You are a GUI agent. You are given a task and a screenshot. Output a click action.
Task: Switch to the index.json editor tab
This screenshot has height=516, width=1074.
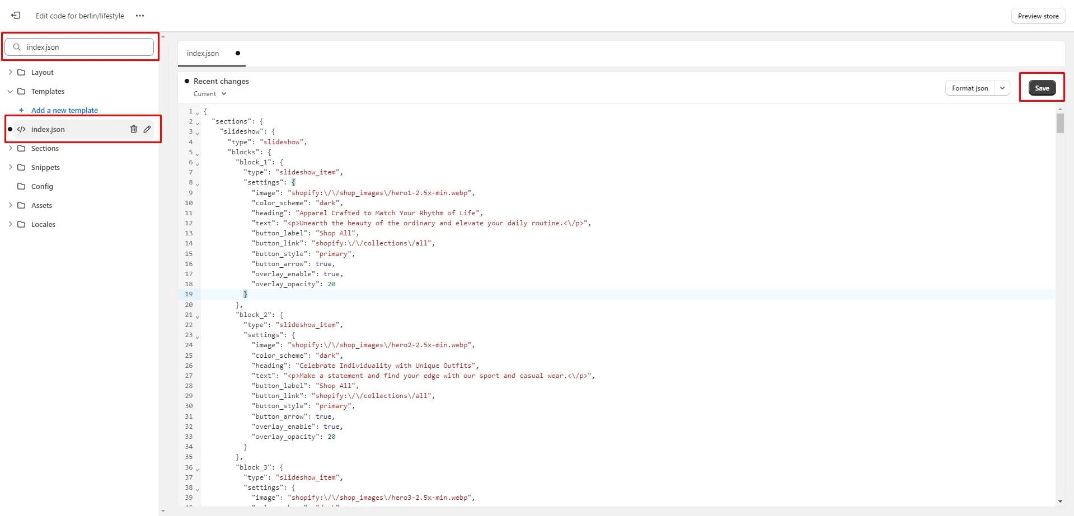point(203,53)
